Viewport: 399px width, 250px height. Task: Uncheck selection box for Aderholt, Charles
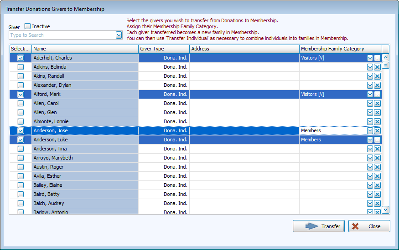coord(21,58)
